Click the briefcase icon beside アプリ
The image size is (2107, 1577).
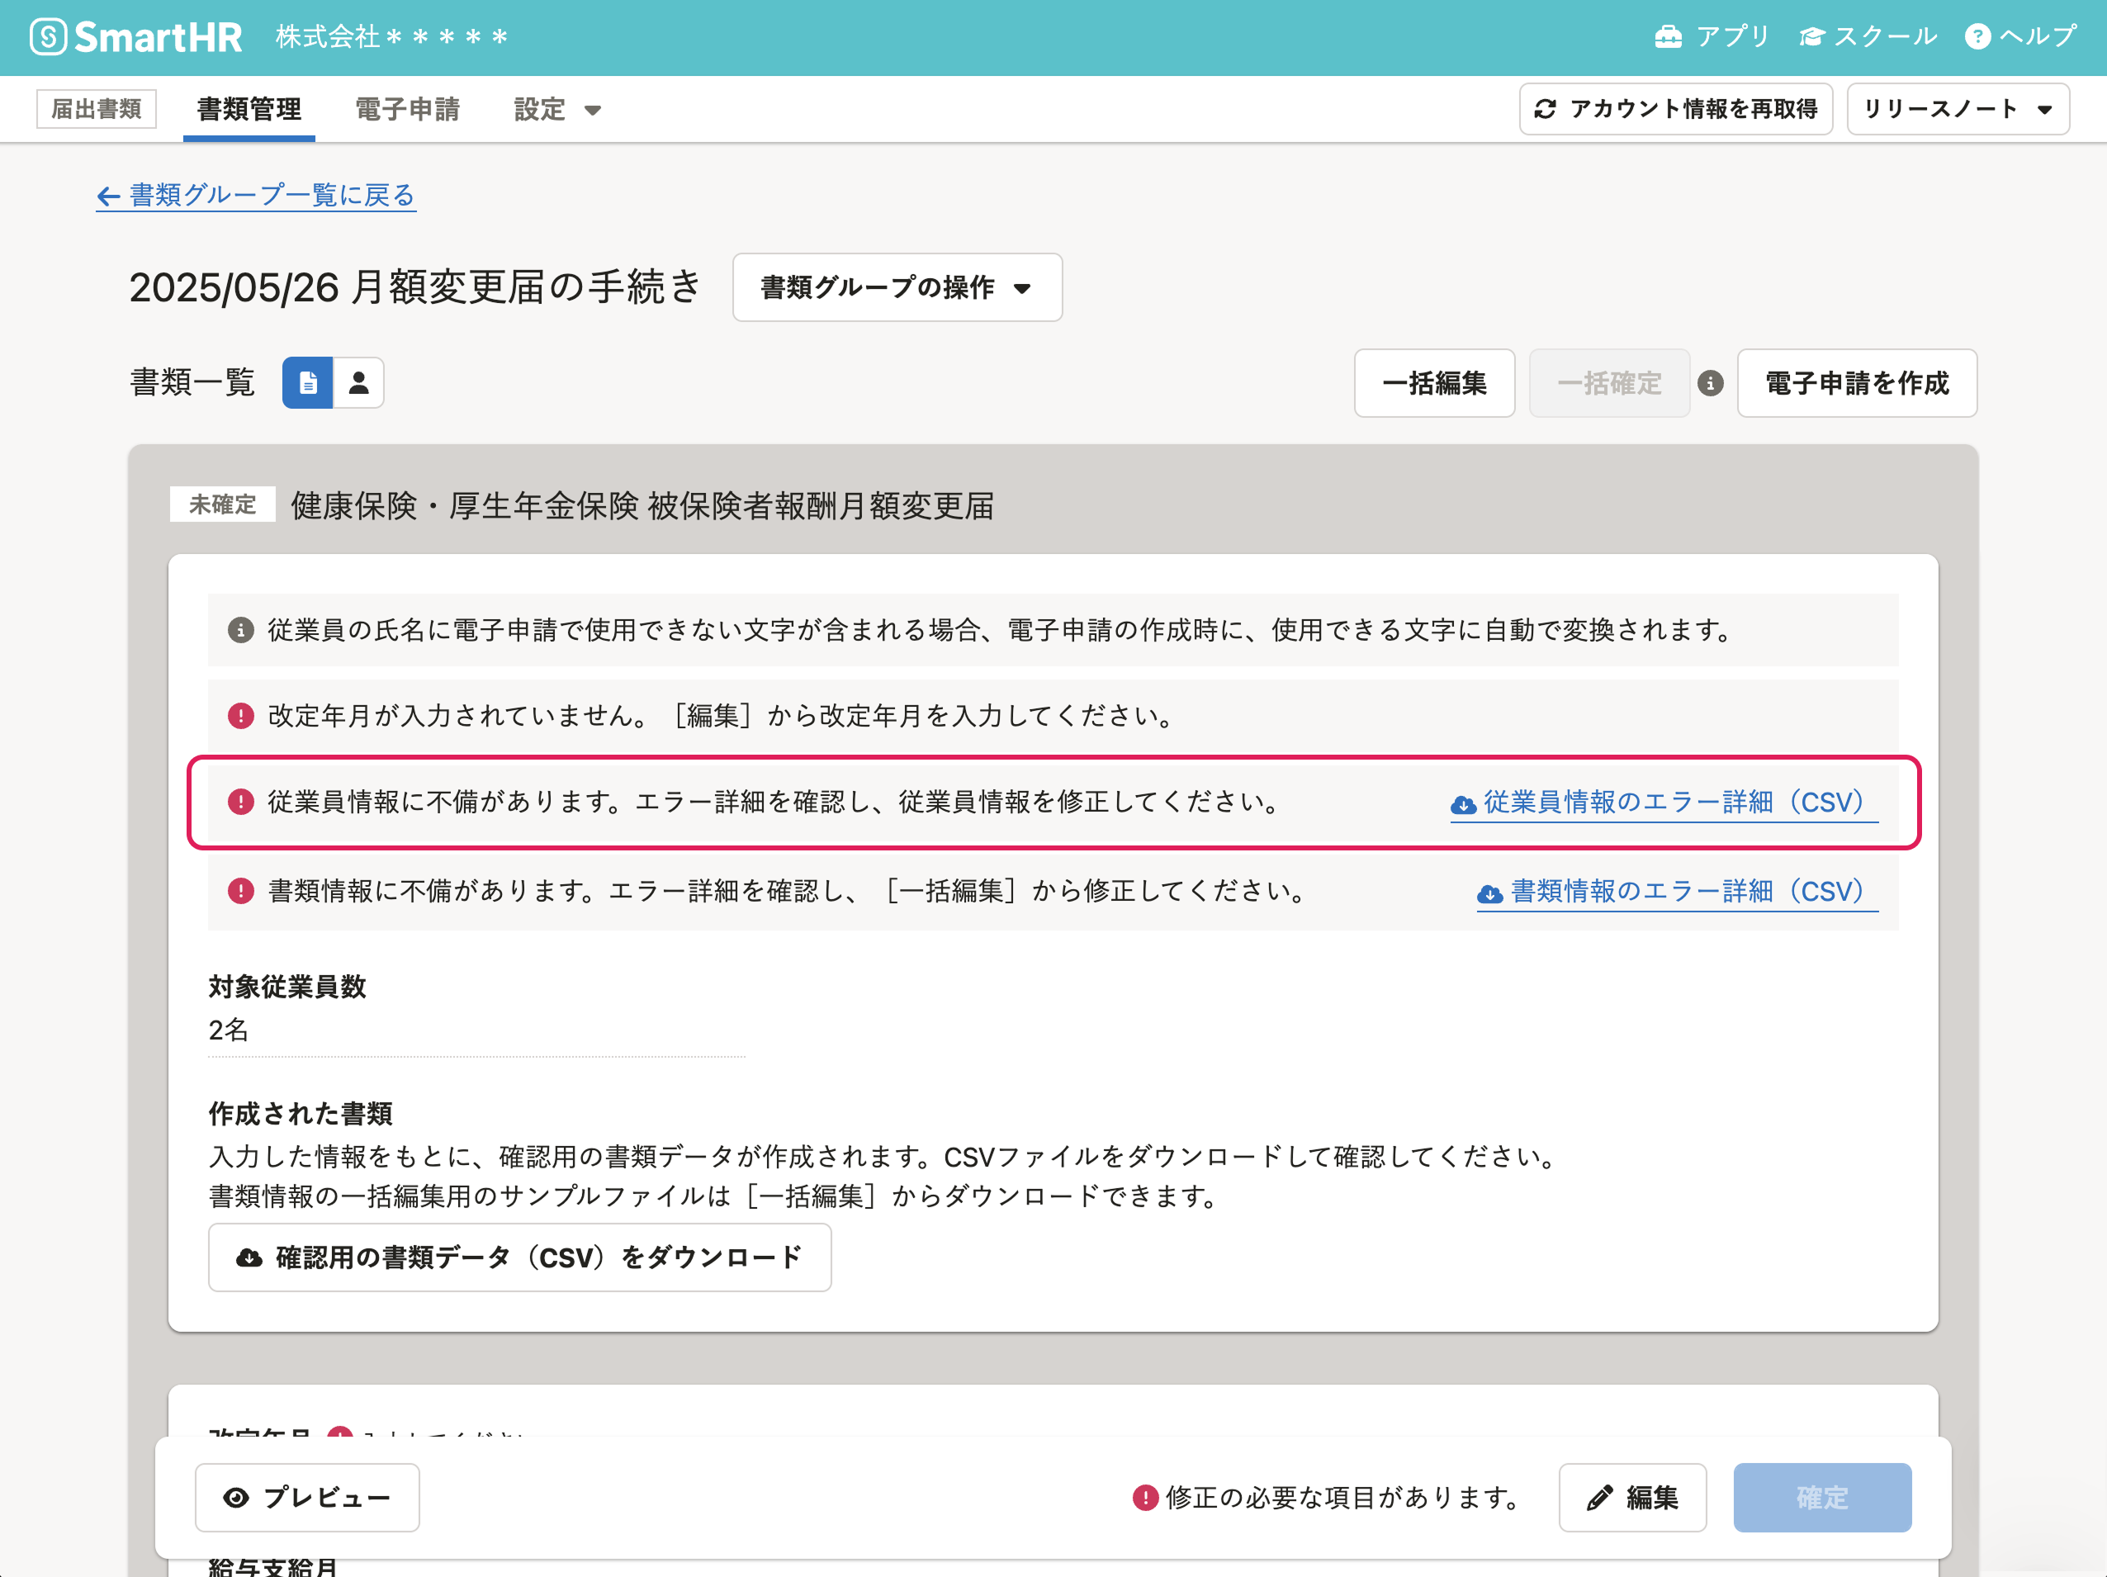(1669, 37)
